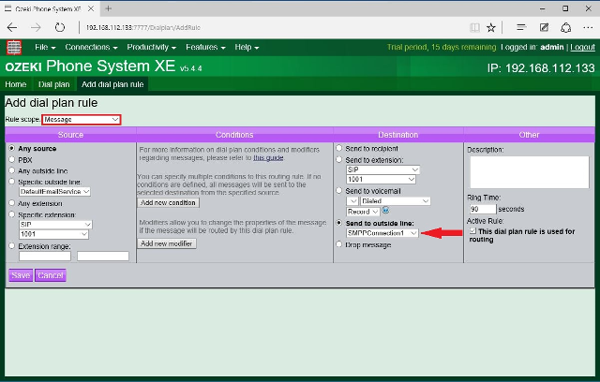Open destination 1001 extension dropdown
The width and height of the screenshot is (600, 382).
[382, 179]
